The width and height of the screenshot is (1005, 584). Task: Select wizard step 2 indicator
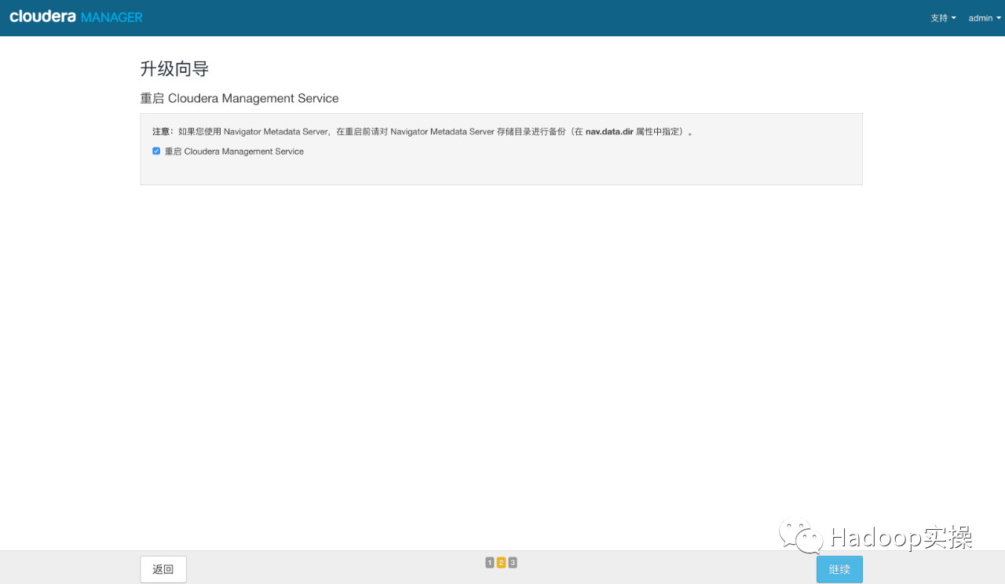click(x=501, y=562)
